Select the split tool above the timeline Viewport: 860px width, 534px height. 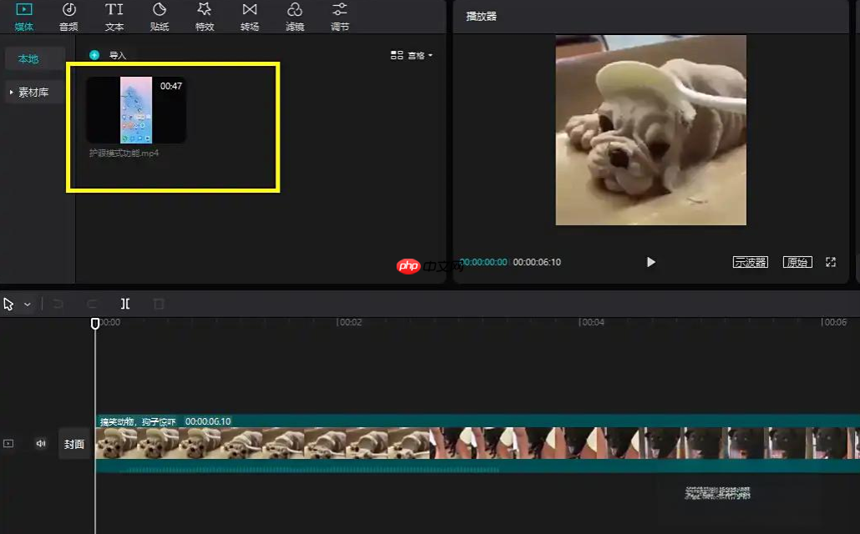pos(125,304)
